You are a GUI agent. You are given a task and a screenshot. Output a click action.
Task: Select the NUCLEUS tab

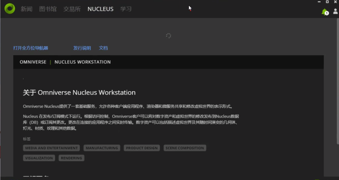pyautogui.click(x=100, y=9)
